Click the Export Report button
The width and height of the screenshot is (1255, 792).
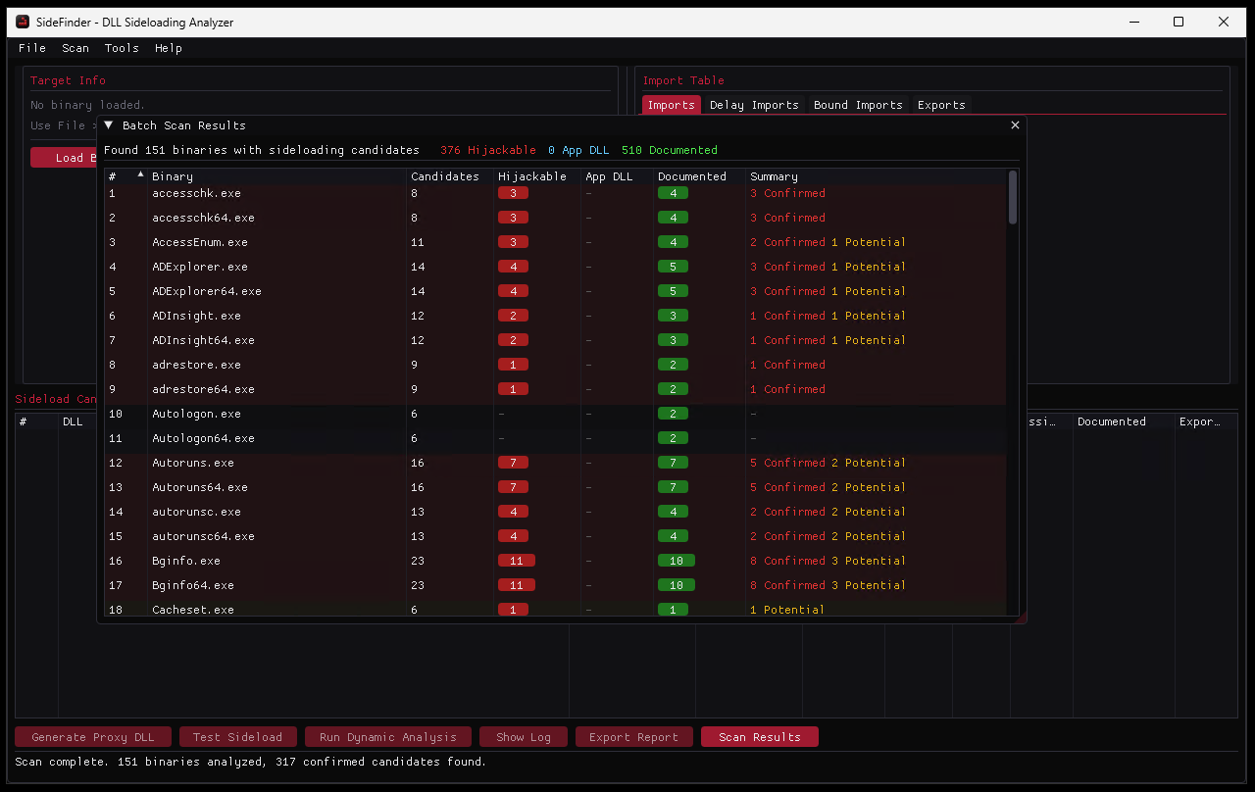pos(633,737)
